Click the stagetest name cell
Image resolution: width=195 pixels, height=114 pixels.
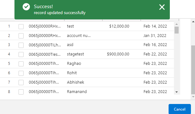pyautogui.click(x=75, y=54)
